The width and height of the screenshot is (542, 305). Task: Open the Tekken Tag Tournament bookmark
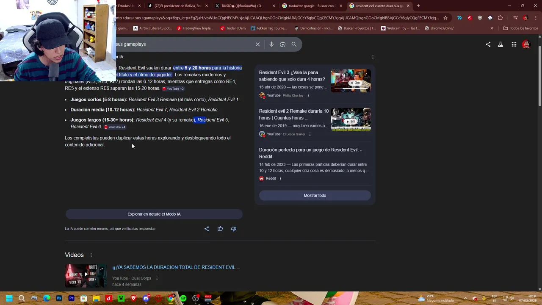[268, 28]
